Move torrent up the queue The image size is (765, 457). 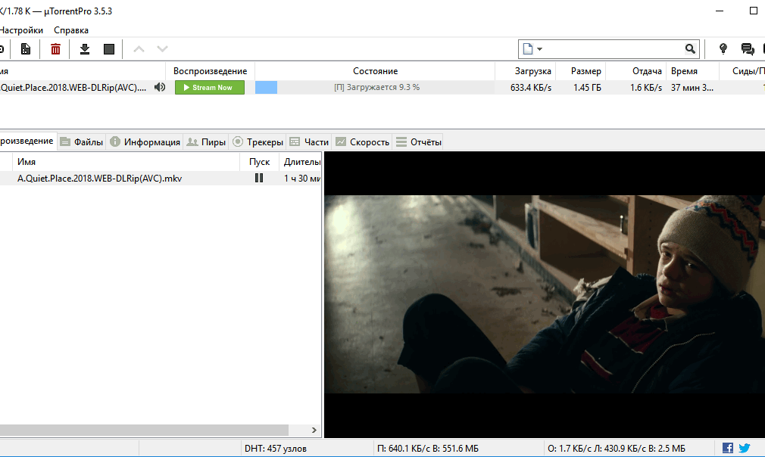[139, 48]
